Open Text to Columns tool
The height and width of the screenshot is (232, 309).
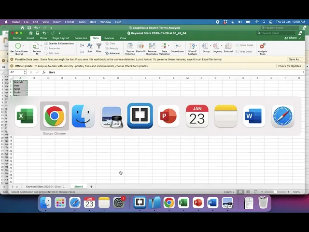coord(130,49)
